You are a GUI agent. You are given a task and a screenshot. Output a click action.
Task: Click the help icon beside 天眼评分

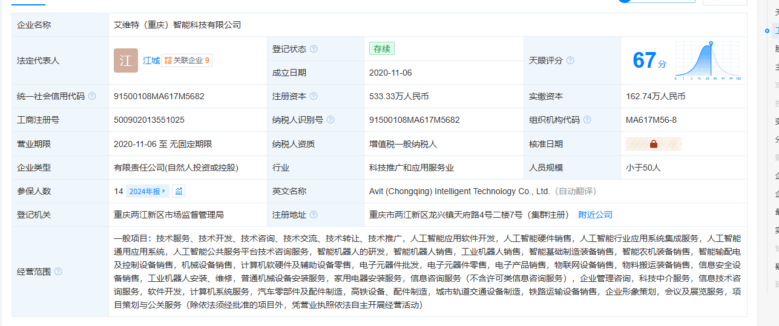570,60
